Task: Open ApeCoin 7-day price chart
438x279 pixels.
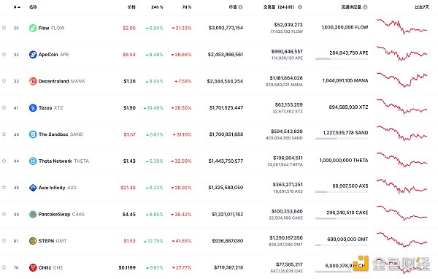Action: coord(402,53)
